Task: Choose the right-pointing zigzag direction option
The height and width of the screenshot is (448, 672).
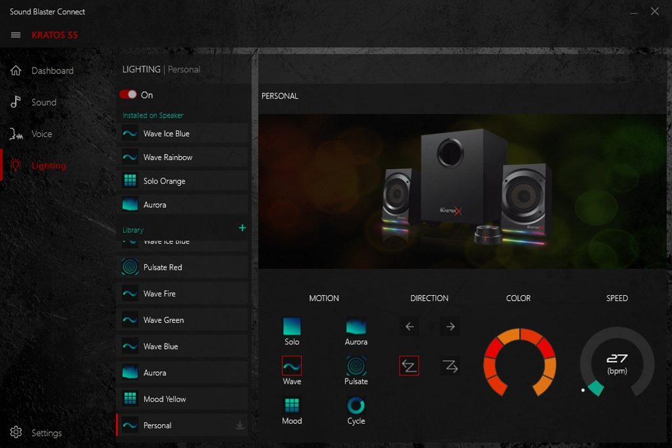Action: (x=450, y=366)
